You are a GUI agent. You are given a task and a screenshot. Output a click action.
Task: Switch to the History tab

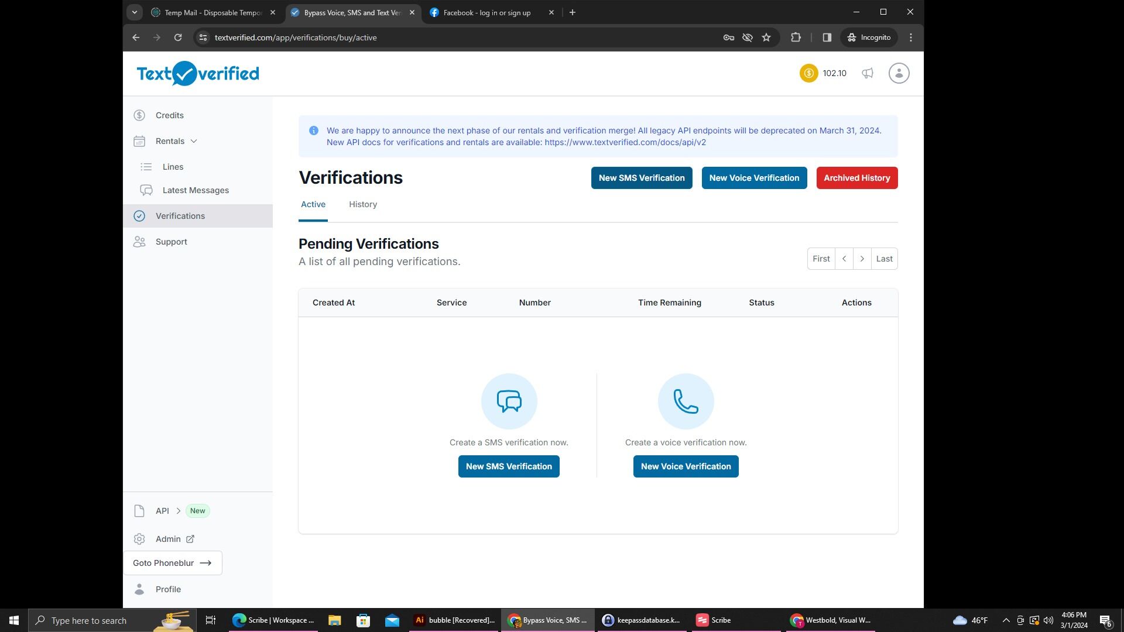(x=362, y=204)
